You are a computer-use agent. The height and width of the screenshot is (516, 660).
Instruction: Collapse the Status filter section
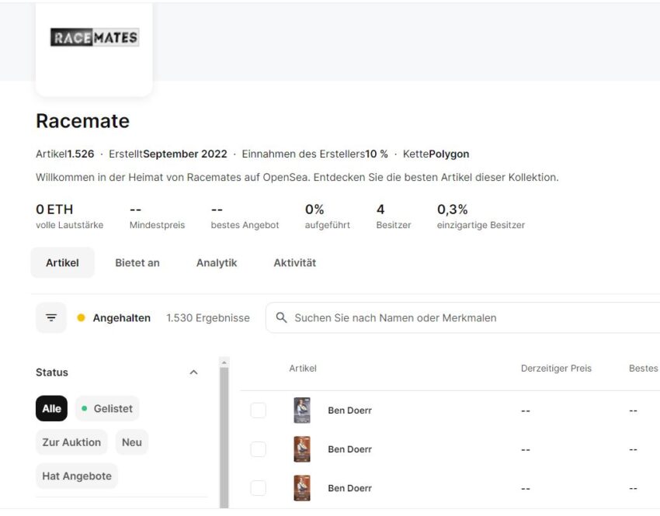click(193, 372)
